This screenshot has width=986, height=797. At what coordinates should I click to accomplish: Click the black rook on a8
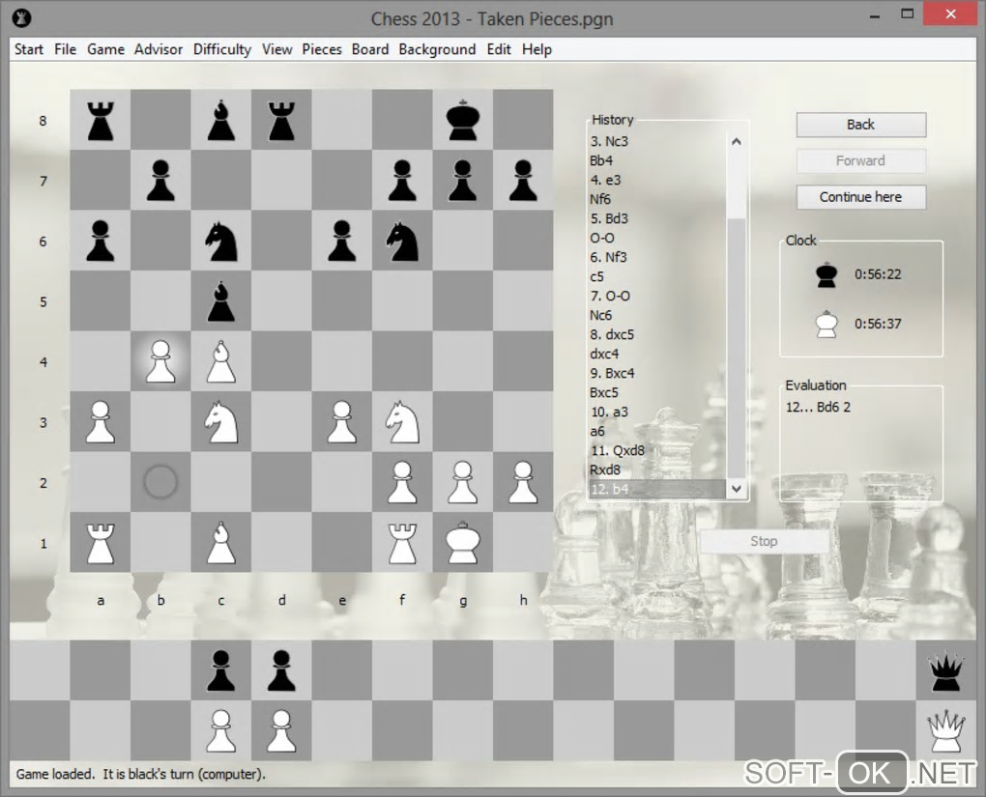101,121
